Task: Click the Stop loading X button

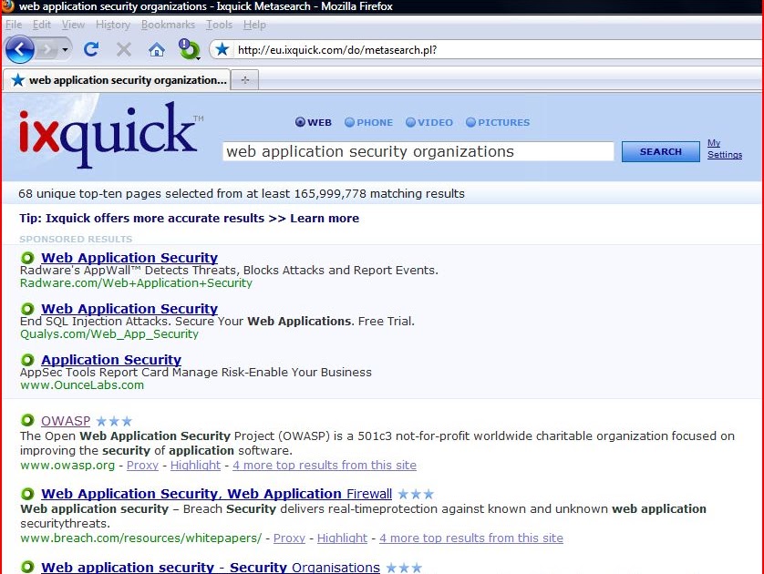Action: pos(124,49)
